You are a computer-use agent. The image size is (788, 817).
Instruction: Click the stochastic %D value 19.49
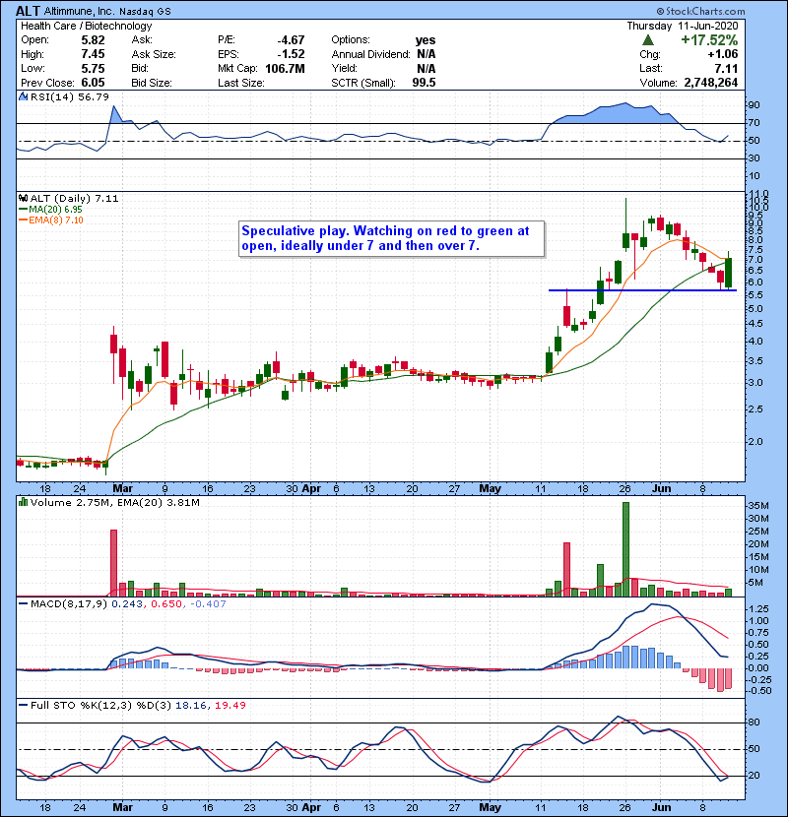pos(230,706)
